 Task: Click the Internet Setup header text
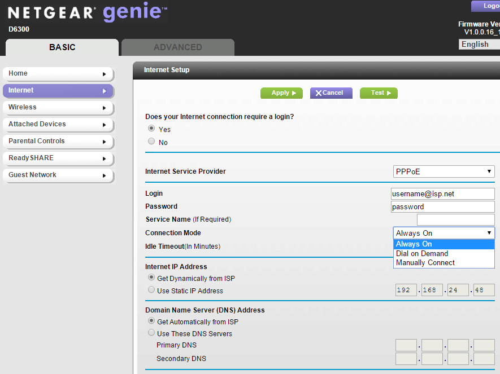(167, 70)
